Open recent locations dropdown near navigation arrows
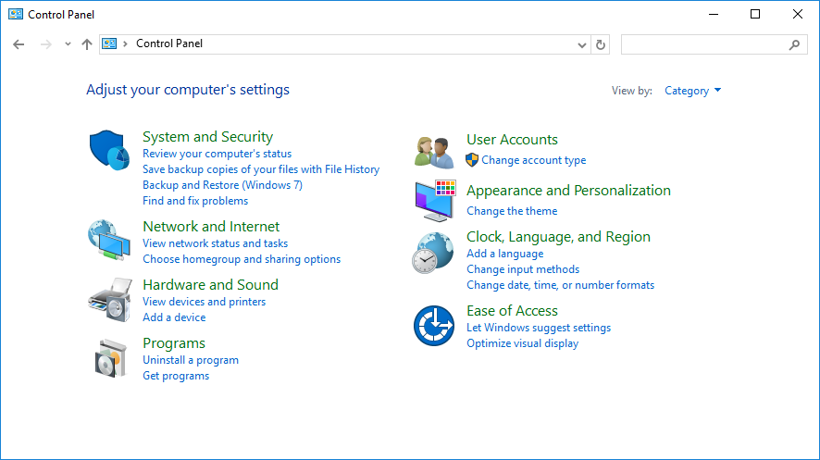 click(x=68, y=44)
